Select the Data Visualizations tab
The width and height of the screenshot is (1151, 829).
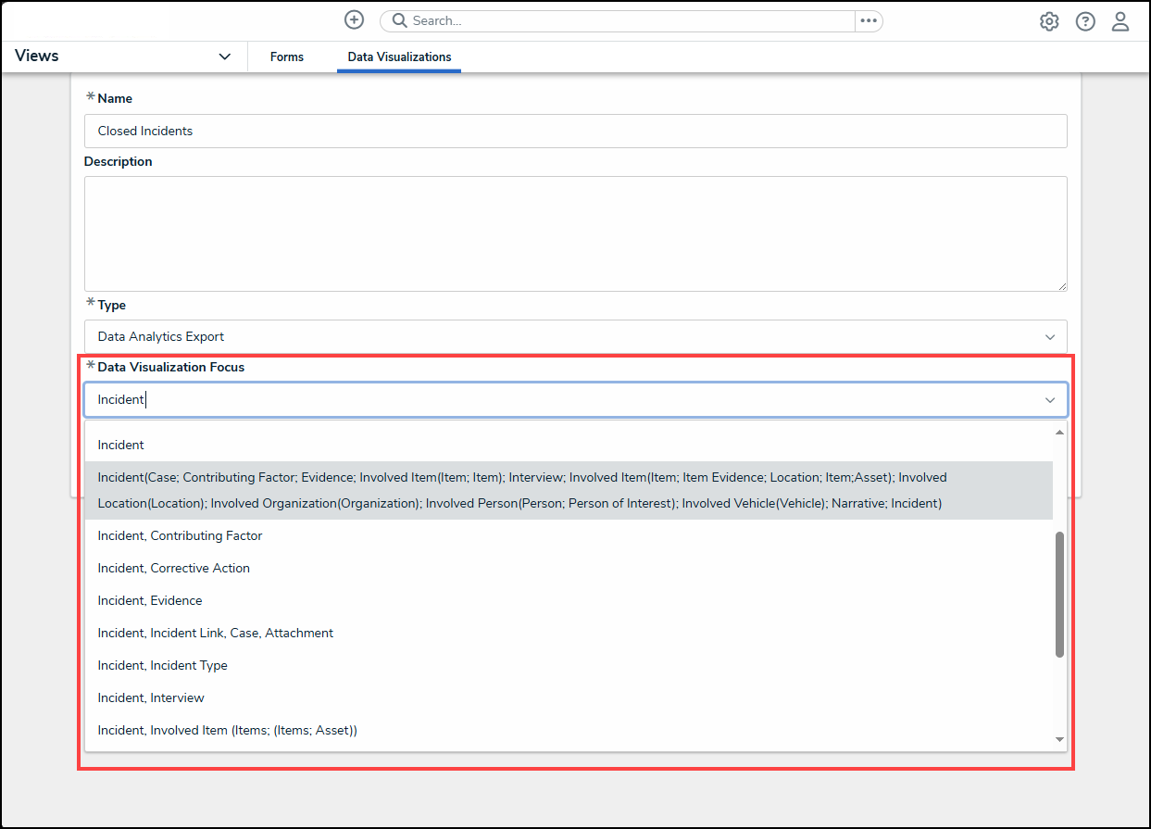399,57
